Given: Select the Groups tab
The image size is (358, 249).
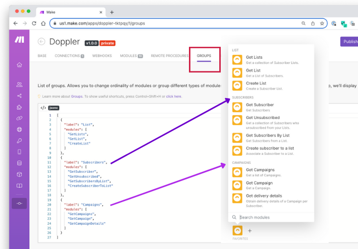Looking at the screenshot, I should click(x=204, y=56).
